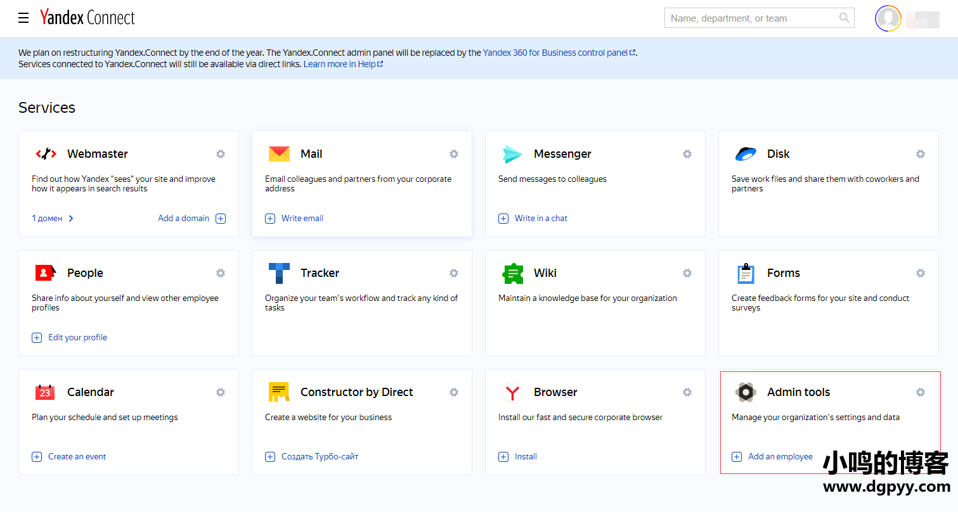Open the user avatar profile menu

pyautogui.click(x=888, y=18)
